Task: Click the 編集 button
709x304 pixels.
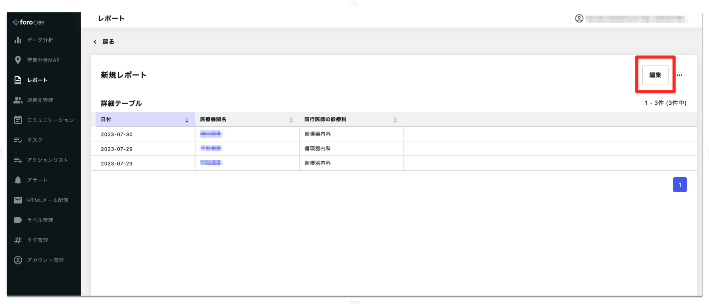Action: tap(655, 75)
